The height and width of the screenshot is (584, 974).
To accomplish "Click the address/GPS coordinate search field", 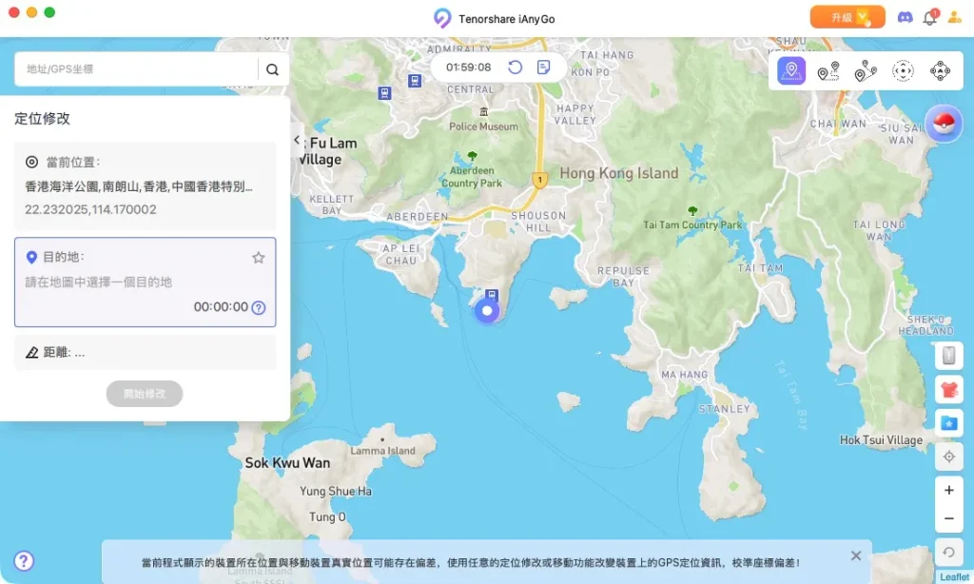I will pyautogui.click(x=136, y=69).
